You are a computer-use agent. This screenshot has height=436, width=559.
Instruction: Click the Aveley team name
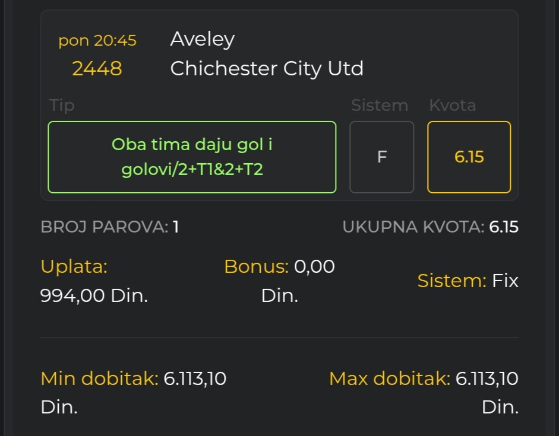coord(202,39)
